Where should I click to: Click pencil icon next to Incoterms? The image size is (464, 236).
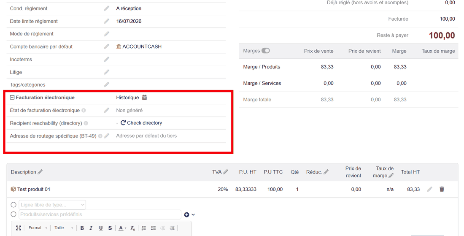[107, 59]
